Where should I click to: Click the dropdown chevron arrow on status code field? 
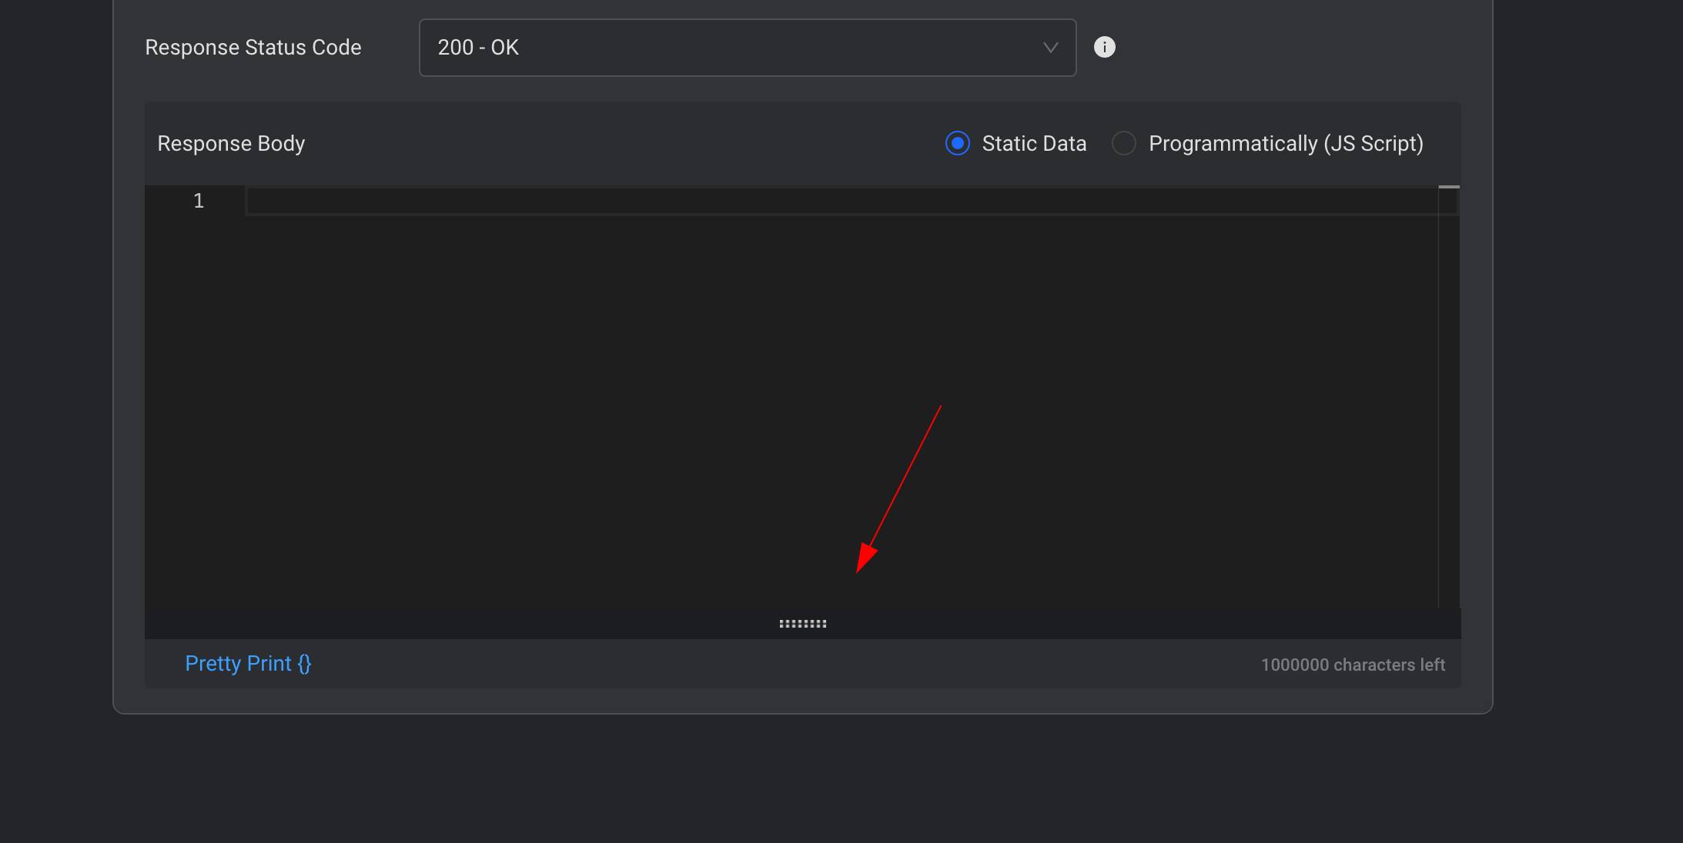(x=1050, y=48)
